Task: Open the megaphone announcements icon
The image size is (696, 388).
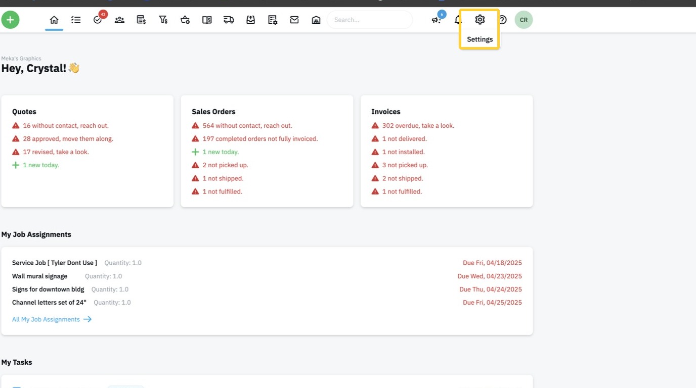Action: 437,20
